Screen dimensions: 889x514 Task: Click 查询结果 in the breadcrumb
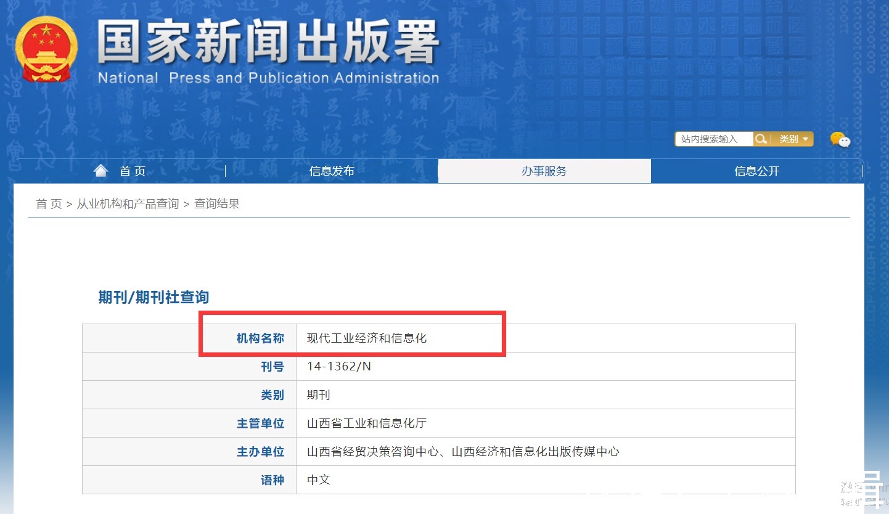coord(217,204)
